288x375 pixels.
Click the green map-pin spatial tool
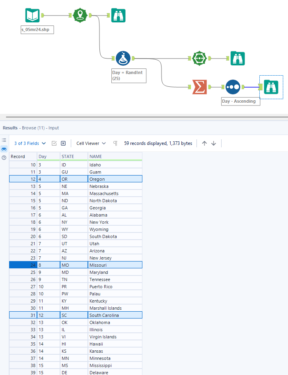(80, 16)
